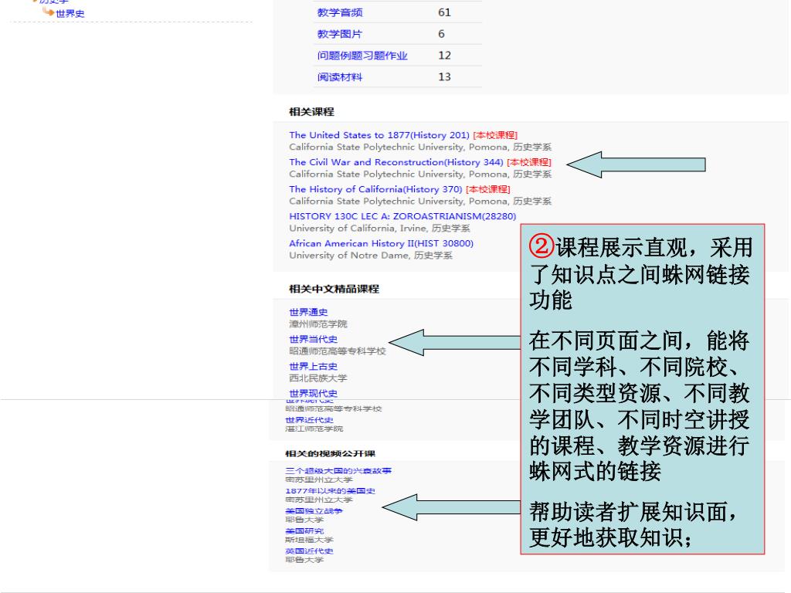The image size is (791, 593).
Task: Open The United States to 1877 course
Action: (379, 135)
